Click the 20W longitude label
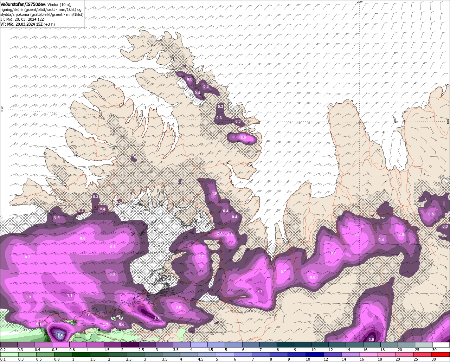Viewport: 450px width, 362px height. point(359,2)
